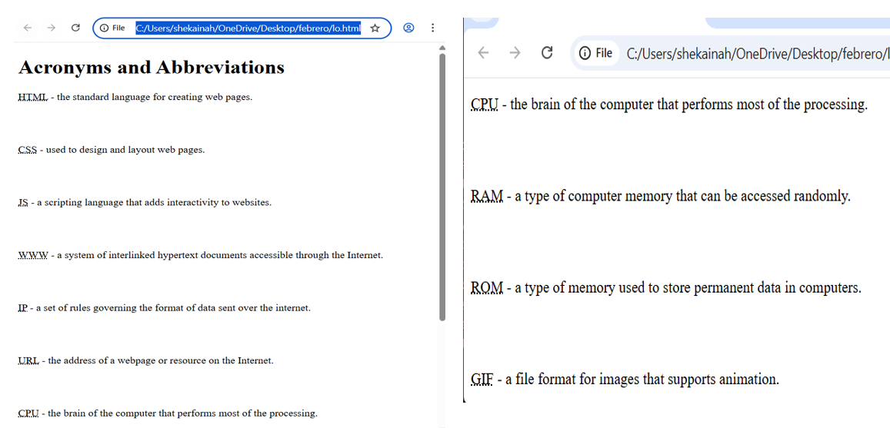The image size is (890, 428).
Task: Bookmark this page with the star icon
Action: [375, 28]
